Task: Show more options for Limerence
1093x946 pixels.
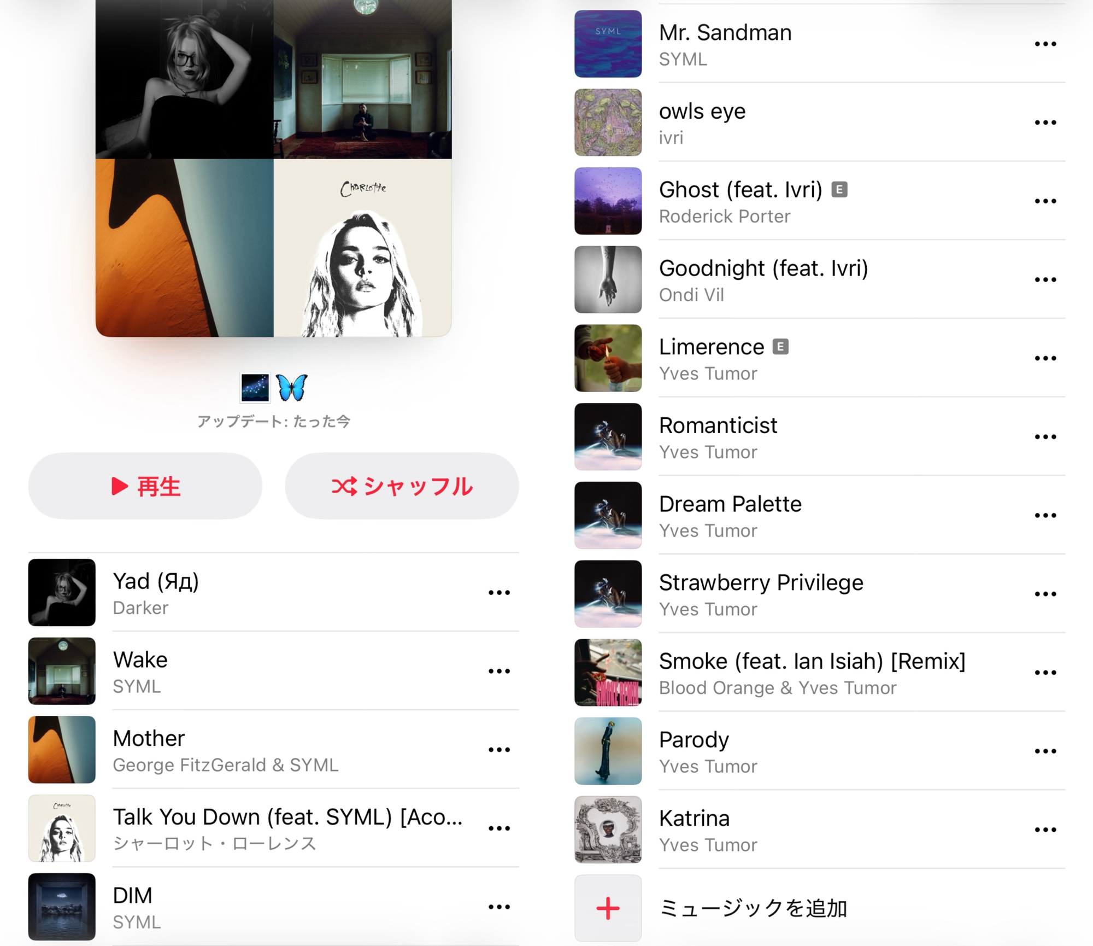Action: pos(1045,359)
